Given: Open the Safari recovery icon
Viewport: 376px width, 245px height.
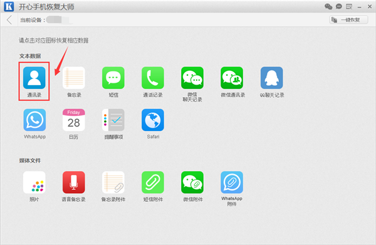Looking at the screenshot, I should pyautogui.click(x=153, y=120).
